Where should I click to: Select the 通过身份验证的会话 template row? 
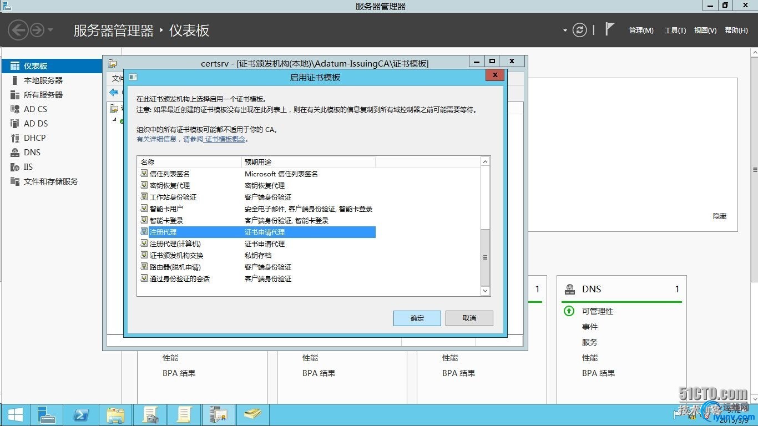point(257,279)
